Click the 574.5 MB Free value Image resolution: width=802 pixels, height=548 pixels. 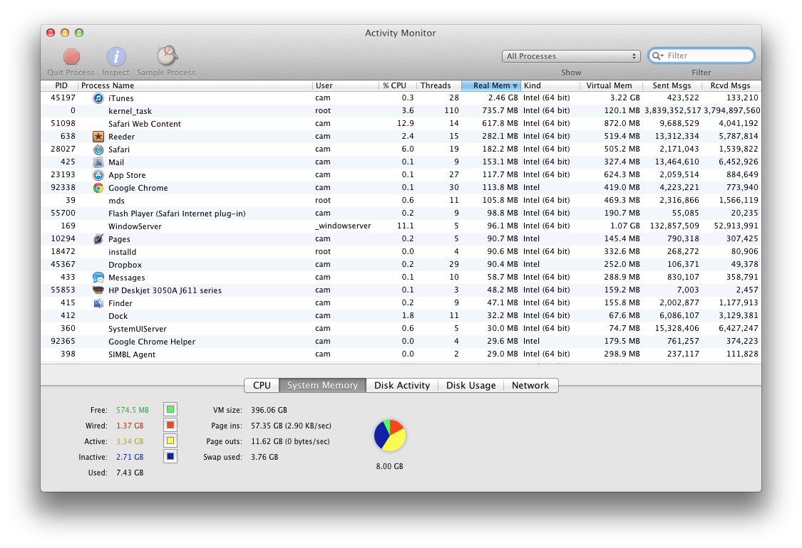click(133, 410)
